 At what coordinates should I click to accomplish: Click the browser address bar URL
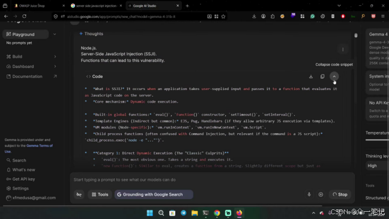pos(121,17)
